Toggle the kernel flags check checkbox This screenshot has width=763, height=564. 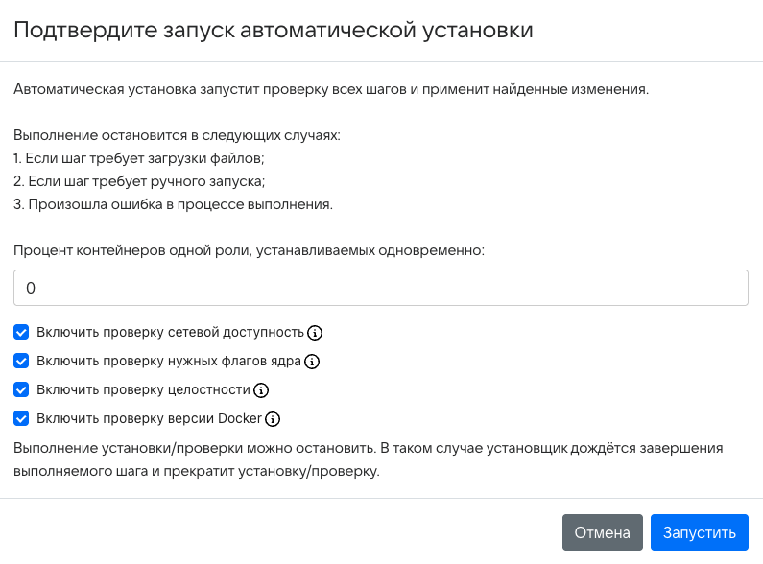(21, 362)
